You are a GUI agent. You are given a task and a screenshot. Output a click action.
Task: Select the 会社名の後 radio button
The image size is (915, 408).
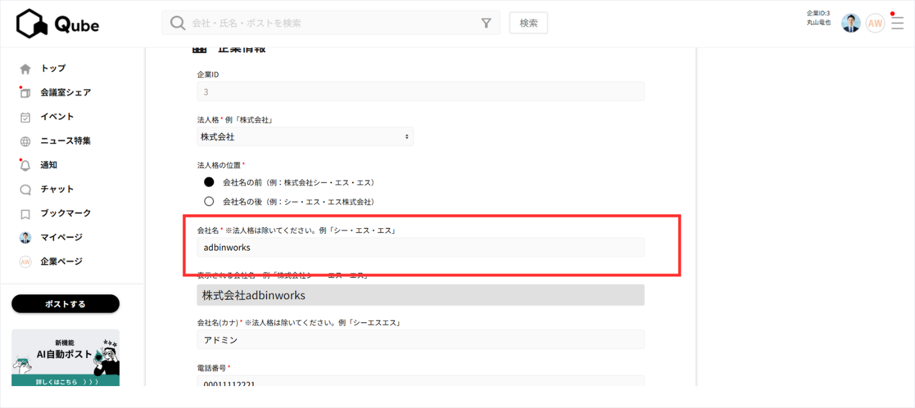pyautogui.click(x=209, y=201)
